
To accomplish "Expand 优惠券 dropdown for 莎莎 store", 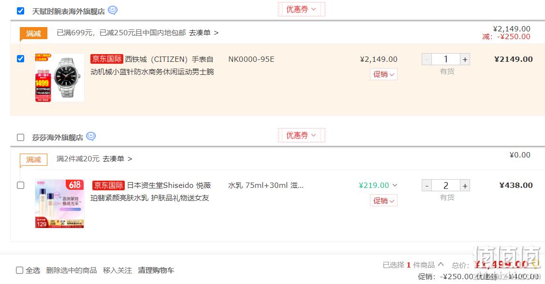I will coord(301,135).
